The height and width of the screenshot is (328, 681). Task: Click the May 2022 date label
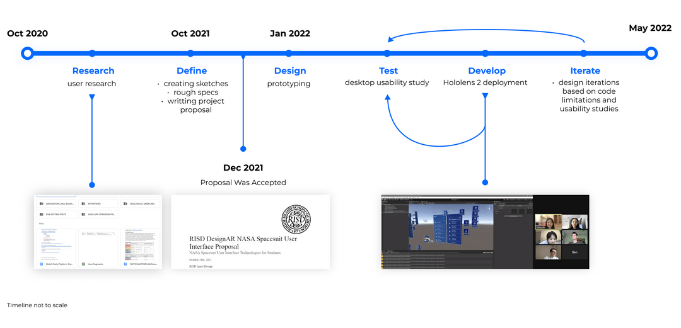pyautogui.click(x=650, y=28)
